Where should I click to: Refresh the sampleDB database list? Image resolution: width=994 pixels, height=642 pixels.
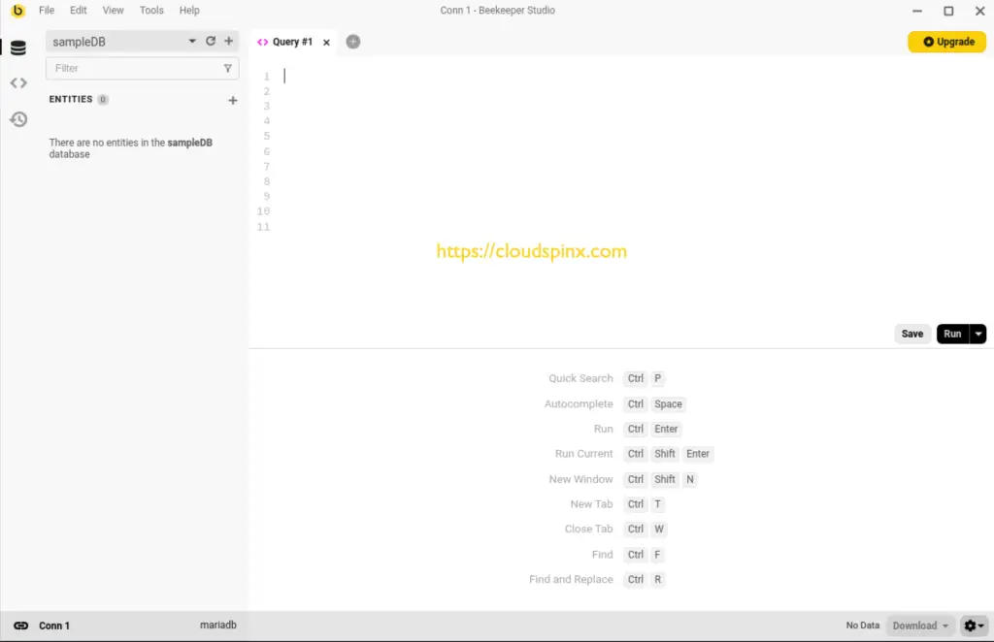pos(211,41)
